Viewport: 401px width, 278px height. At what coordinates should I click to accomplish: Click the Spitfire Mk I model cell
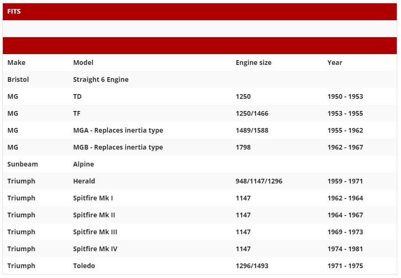coord(93,198)
